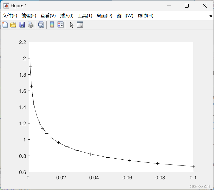This screenshot has height=190, width=214.
Task: Click y-axis tick label 1.4
Action: 23,107
